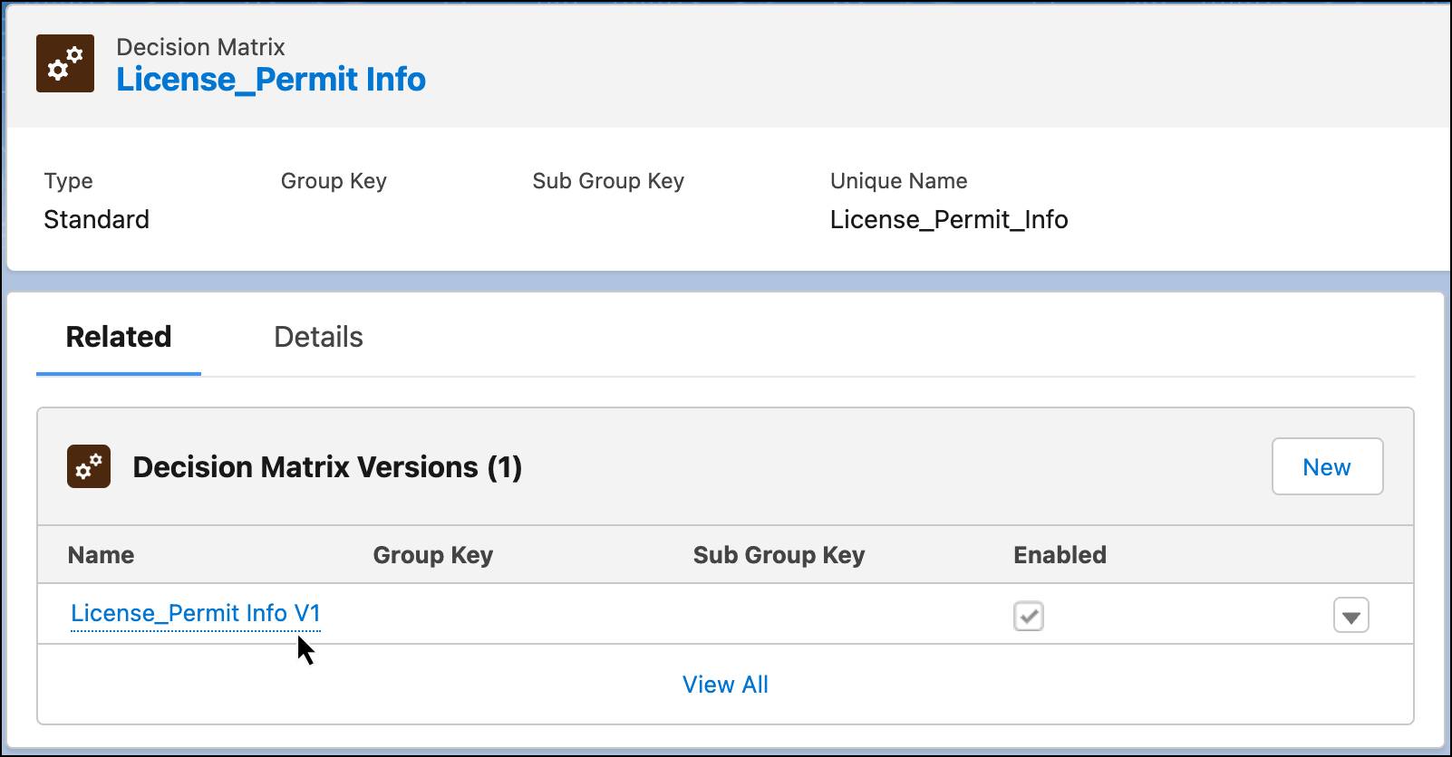This screenshot has width=1452, height=757.
Task: Click the Decision Matrix Versions panel icon
Action: tap(88, 467)
